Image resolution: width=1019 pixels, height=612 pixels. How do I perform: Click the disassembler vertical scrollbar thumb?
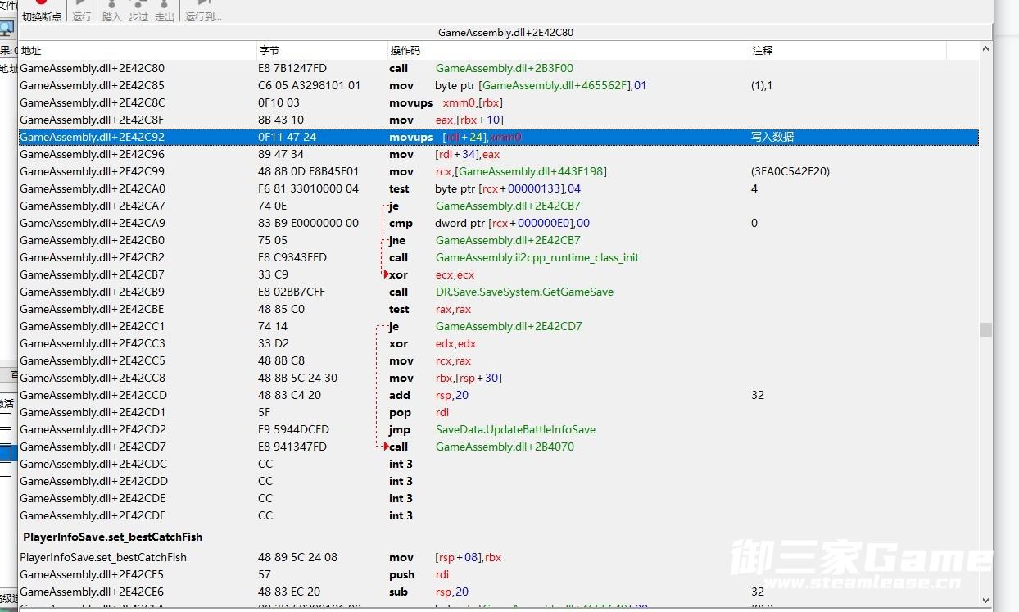(985, 329)
